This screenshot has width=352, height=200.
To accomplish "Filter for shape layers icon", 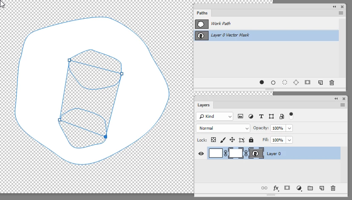I will (272, 117).
